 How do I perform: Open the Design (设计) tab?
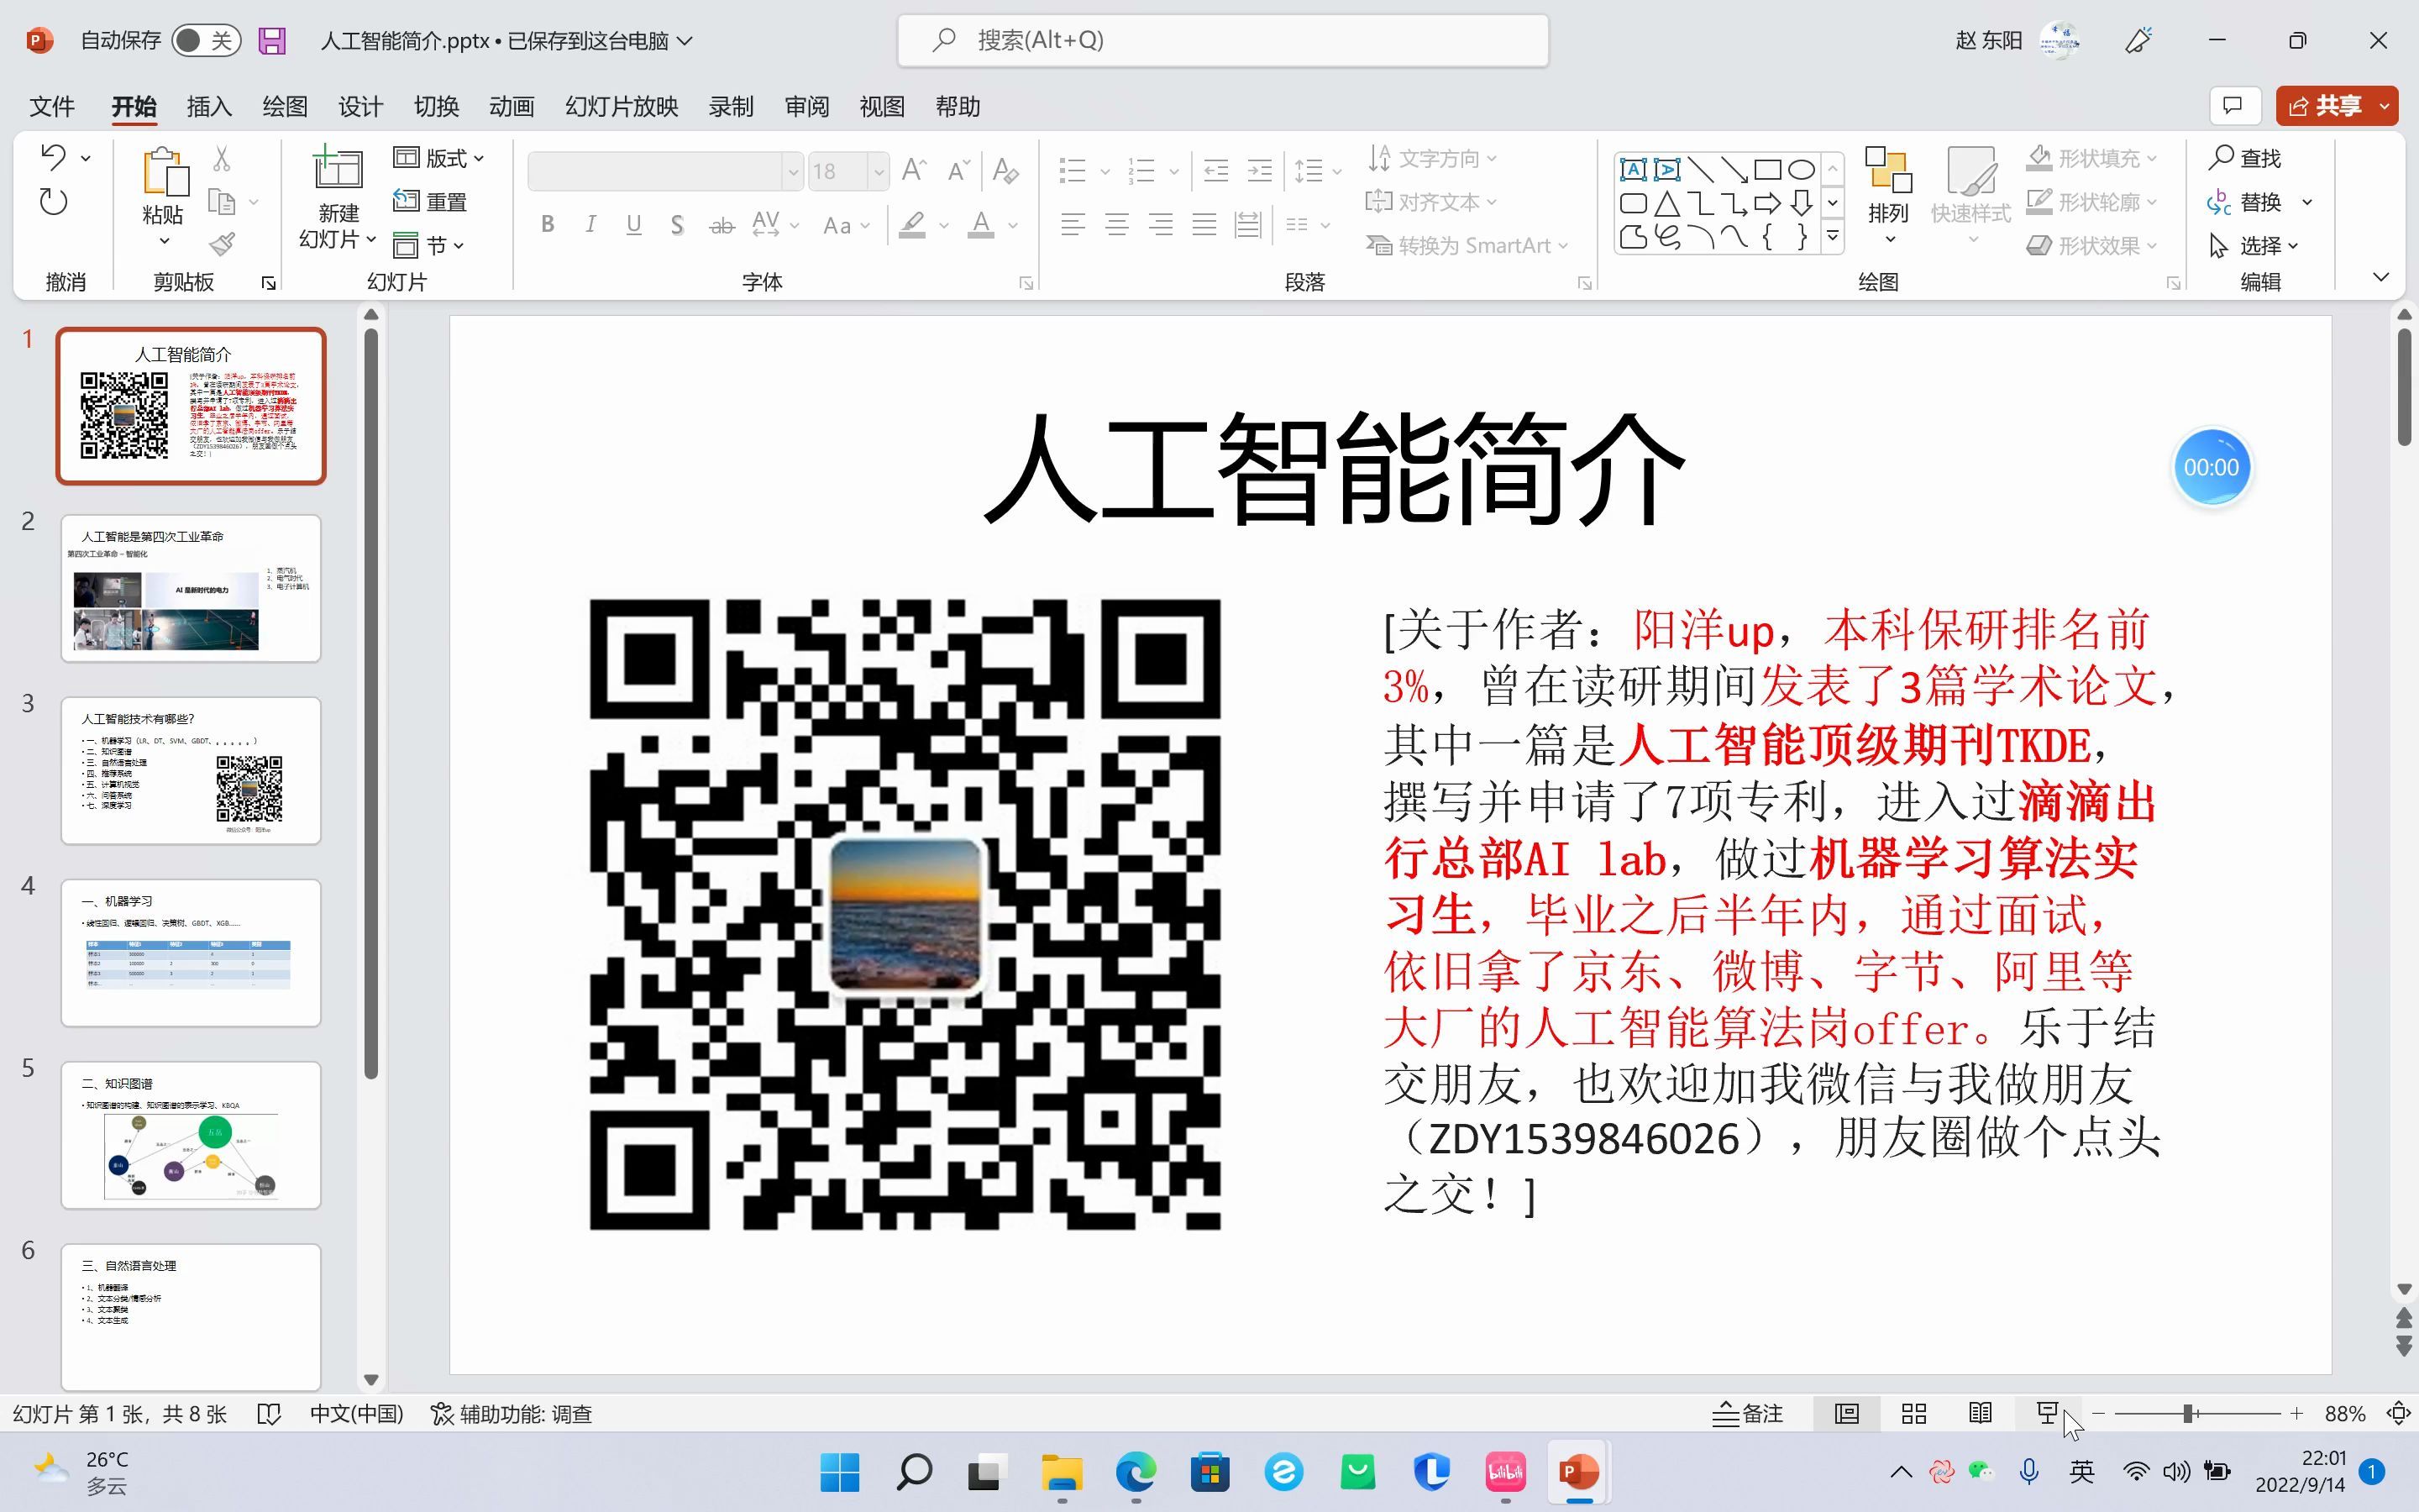(359, 106)
